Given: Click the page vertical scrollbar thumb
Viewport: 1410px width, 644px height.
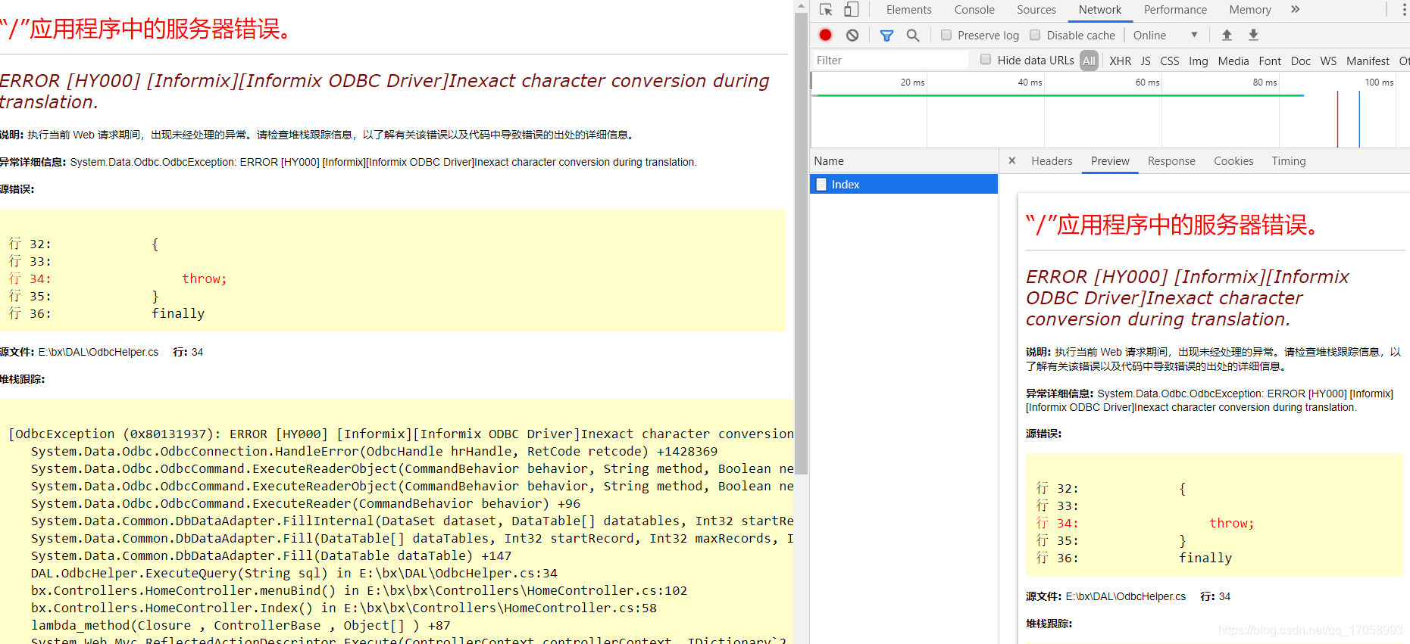Looking at the screenshot, I should [801, 242].
